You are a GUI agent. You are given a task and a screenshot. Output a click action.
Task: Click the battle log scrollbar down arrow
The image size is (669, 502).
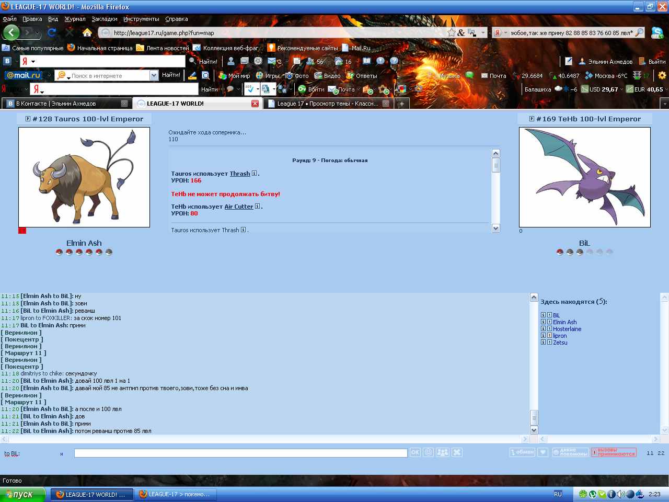tap(496, 228)
